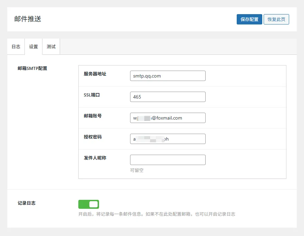The height and width of the screenshot is (236, 304).
Task: Click the 邮箱SMTP配置 section heading
Action: click(x=32, y=68)
